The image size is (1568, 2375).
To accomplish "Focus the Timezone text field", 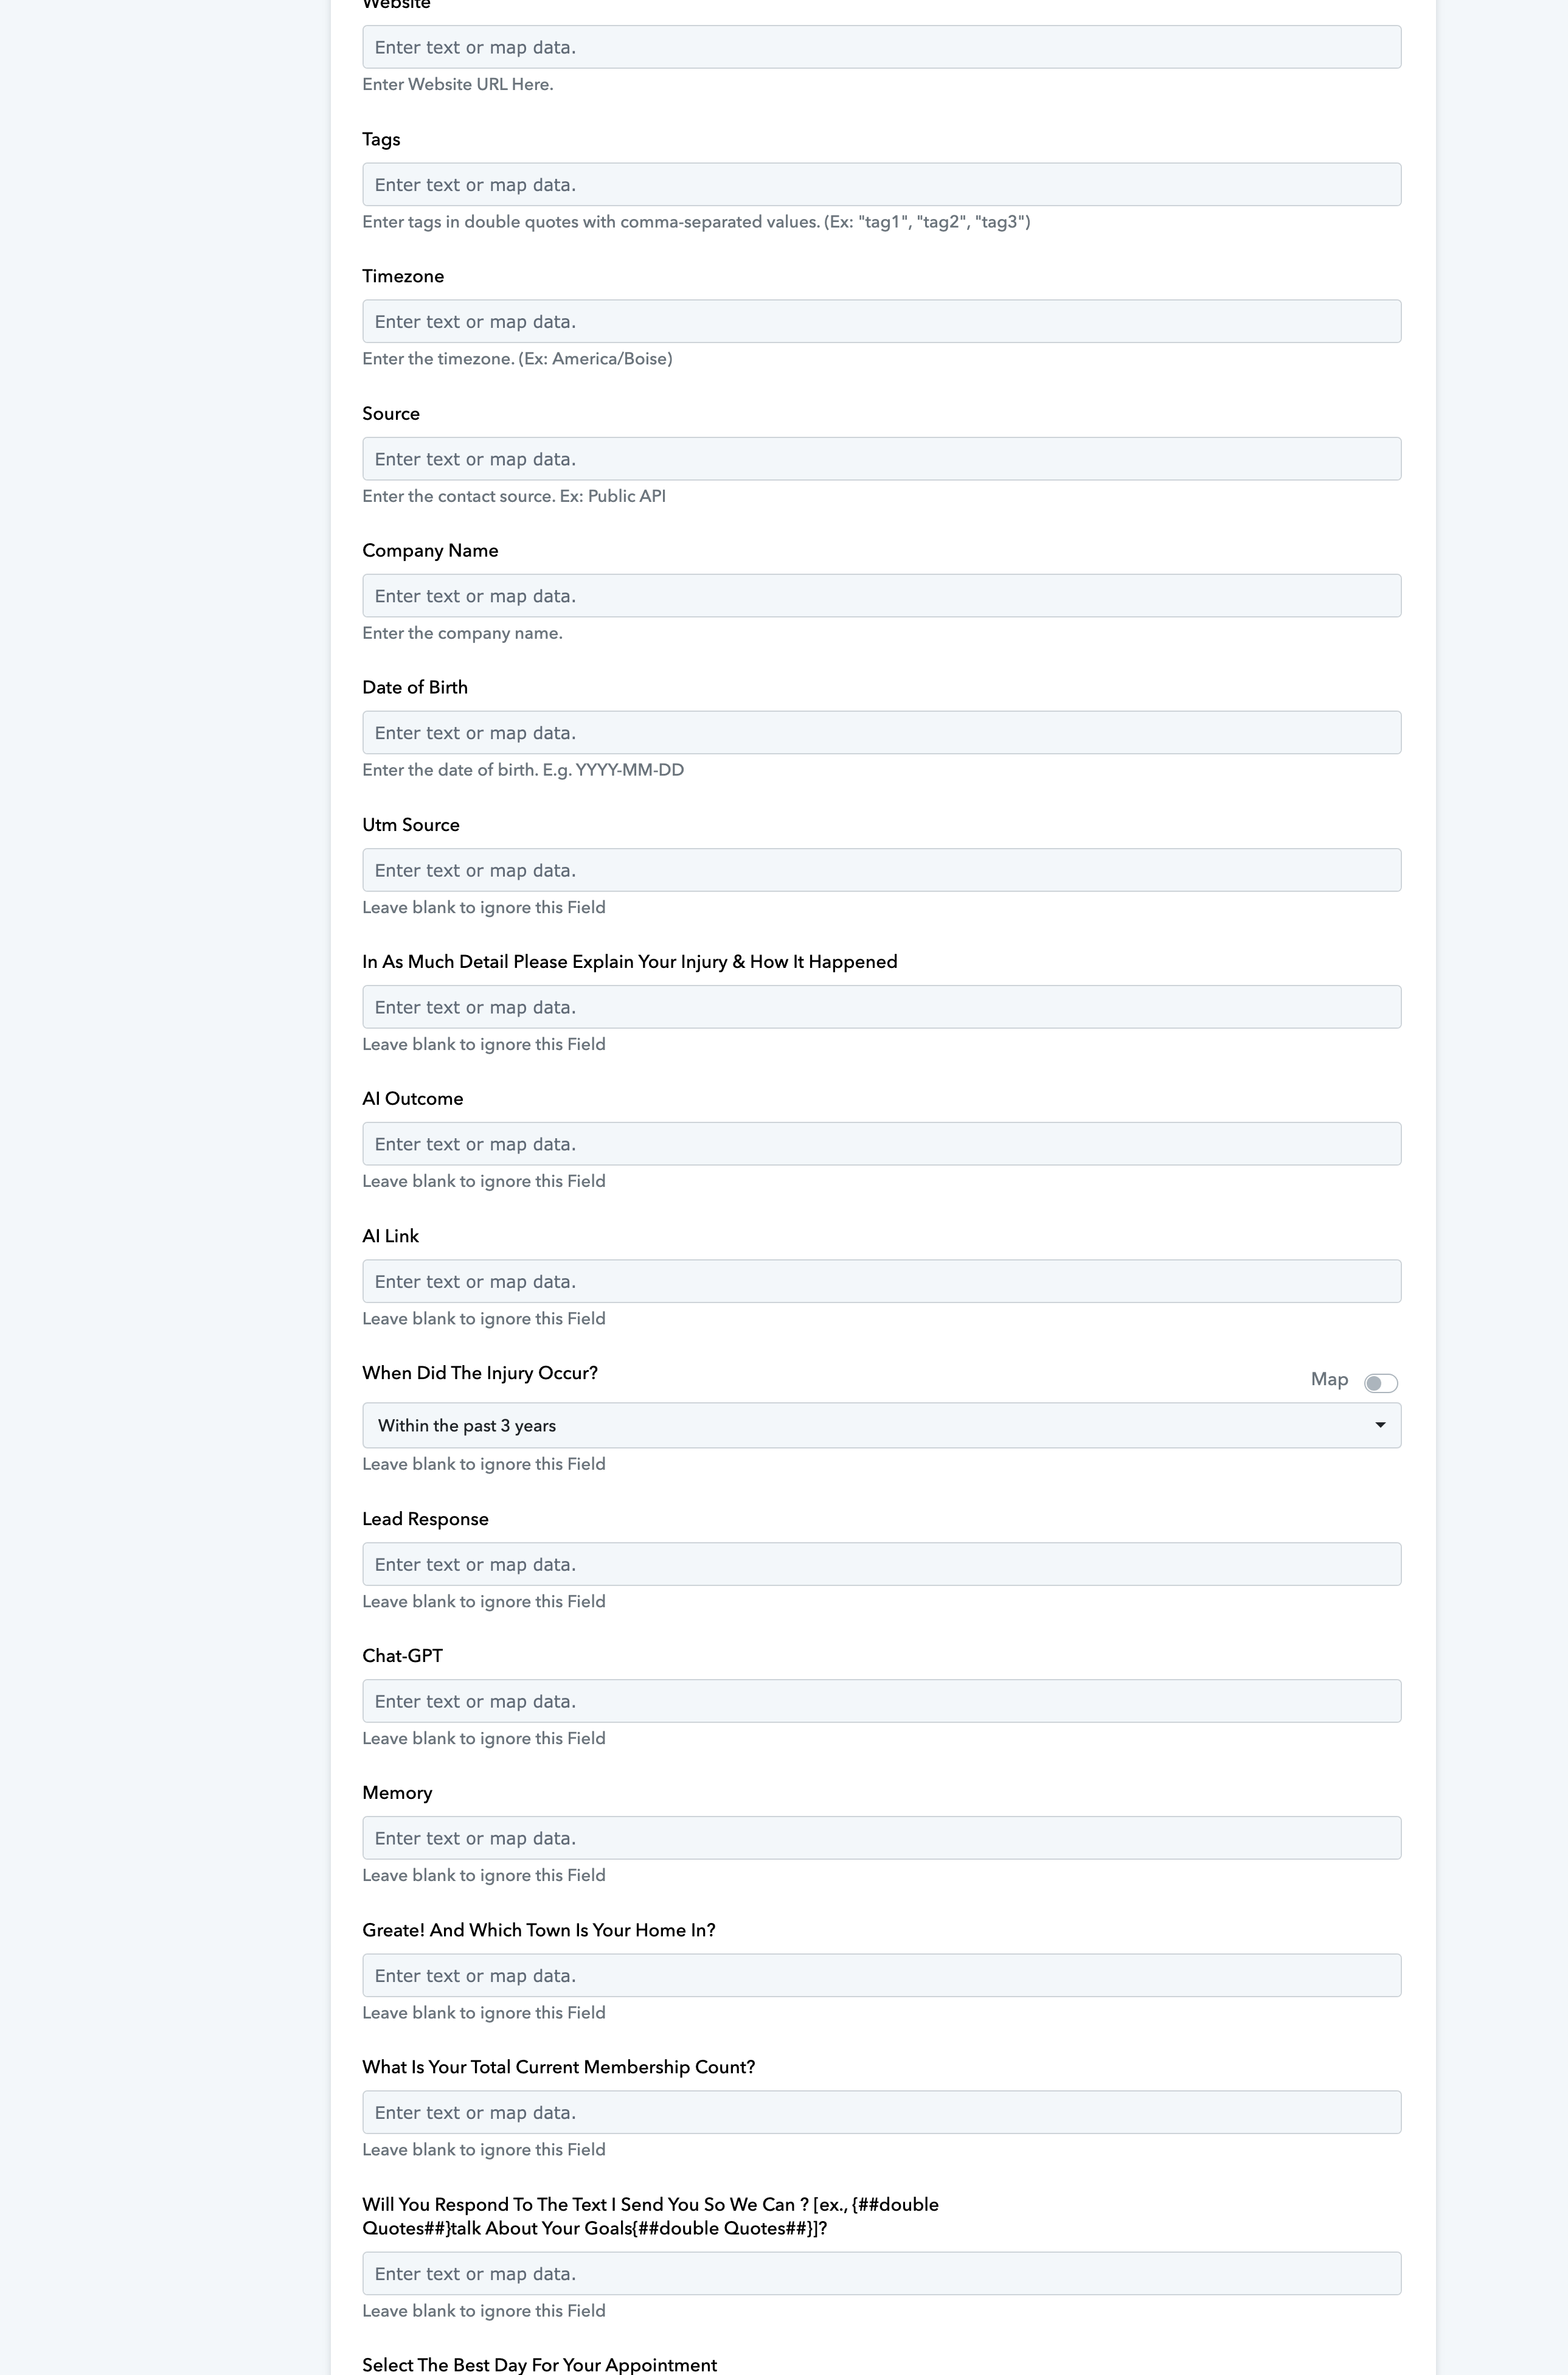I will click(881, 321).
